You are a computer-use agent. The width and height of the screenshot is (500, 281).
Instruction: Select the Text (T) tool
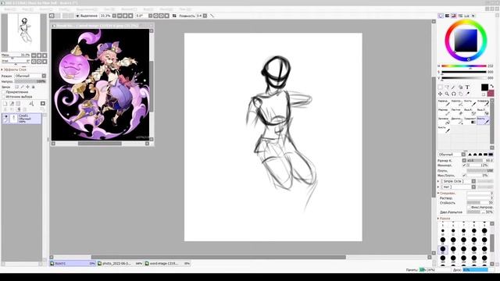point(467,87)
